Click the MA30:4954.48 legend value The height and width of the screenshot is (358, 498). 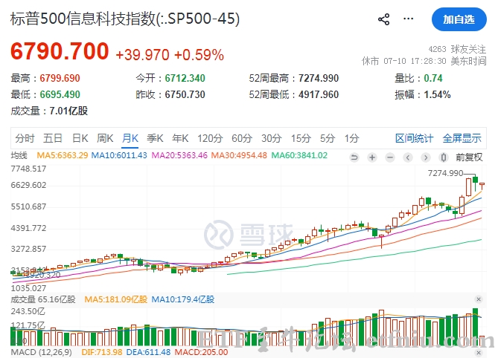click(x=239, y=155)
